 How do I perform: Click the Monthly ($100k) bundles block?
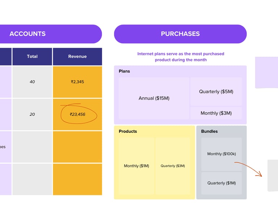pyautogui.click(x=222, y=154)
